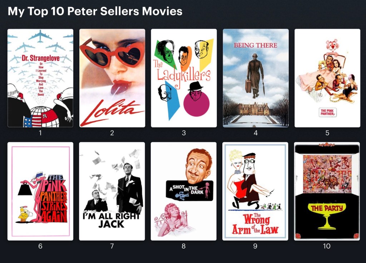
Task: Click rank number 3 under The Ladykillers
Action: [184, 133]
